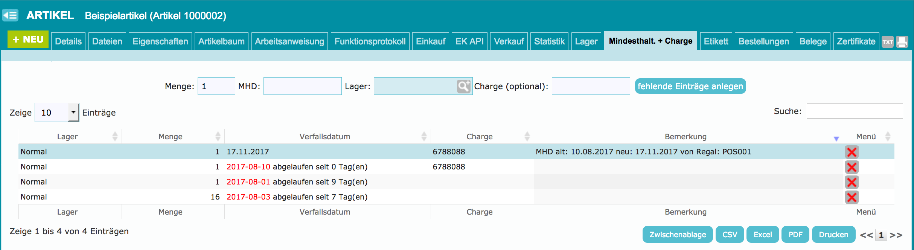Click the fehlende Einträge anlegen button
Image resolution: width=914 pixels, height=250 pixels.
coord(690,86)
